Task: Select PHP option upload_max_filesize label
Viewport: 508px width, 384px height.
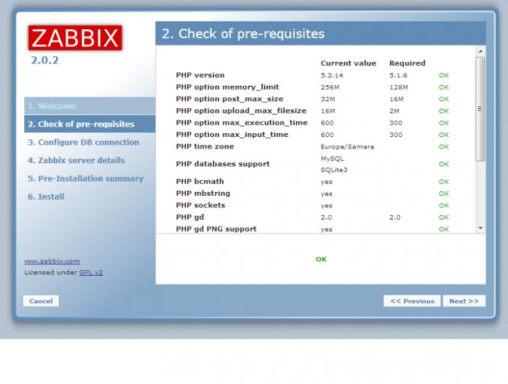Action: (x=241, y=111)
